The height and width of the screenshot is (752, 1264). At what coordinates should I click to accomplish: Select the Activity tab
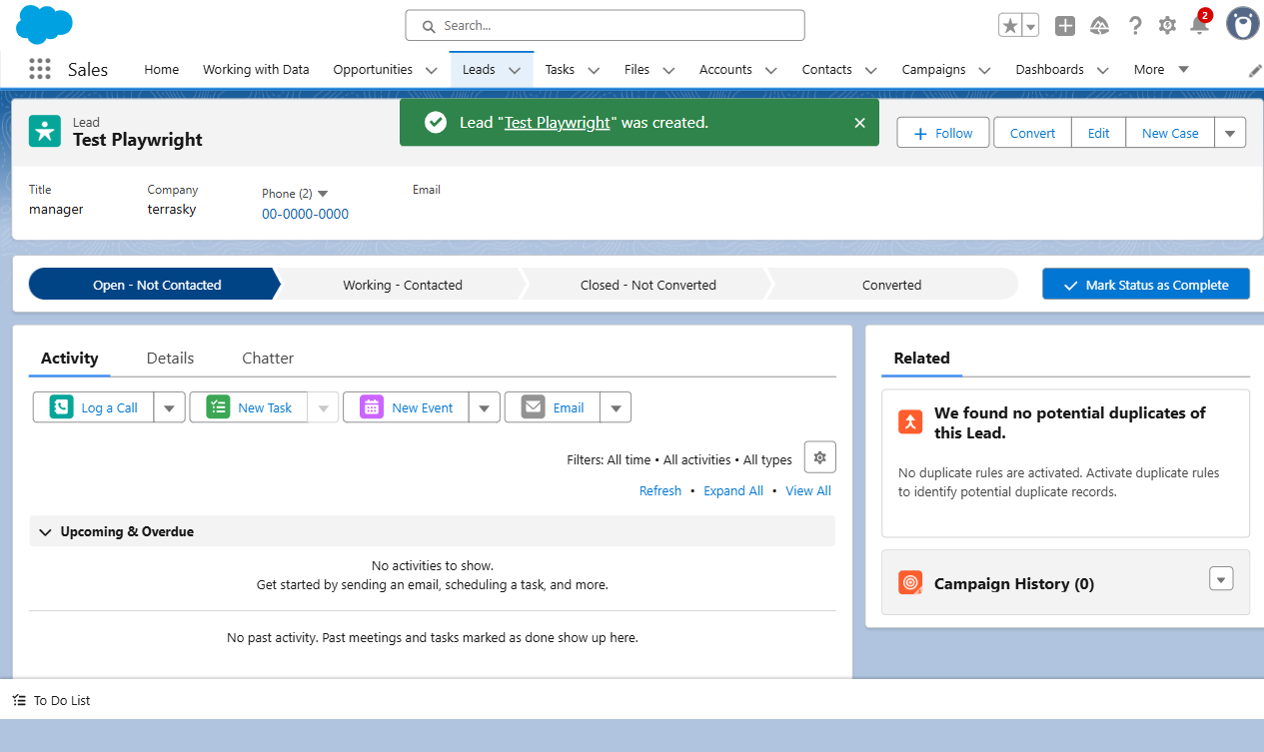click(69, 358)
